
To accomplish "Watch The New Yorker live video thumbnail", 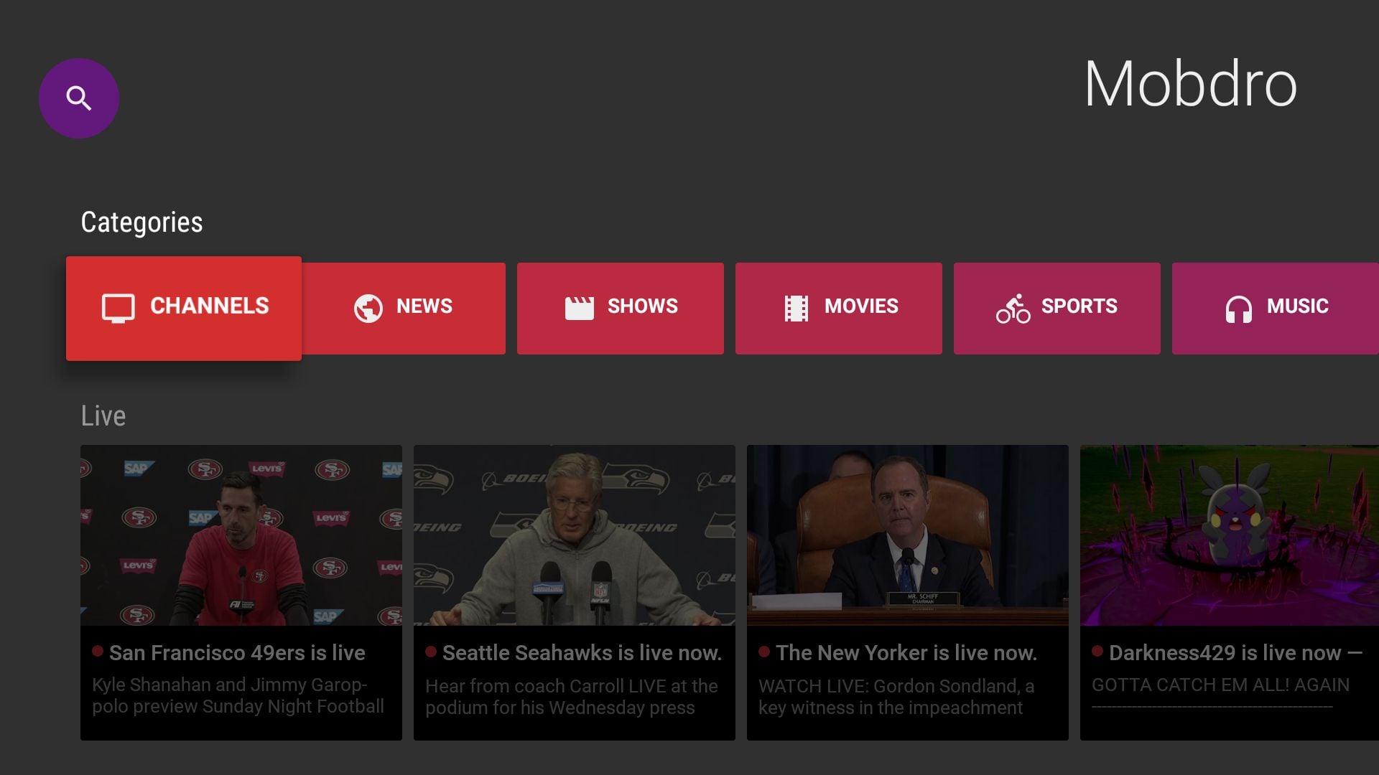I will click(x=908, y=535).
